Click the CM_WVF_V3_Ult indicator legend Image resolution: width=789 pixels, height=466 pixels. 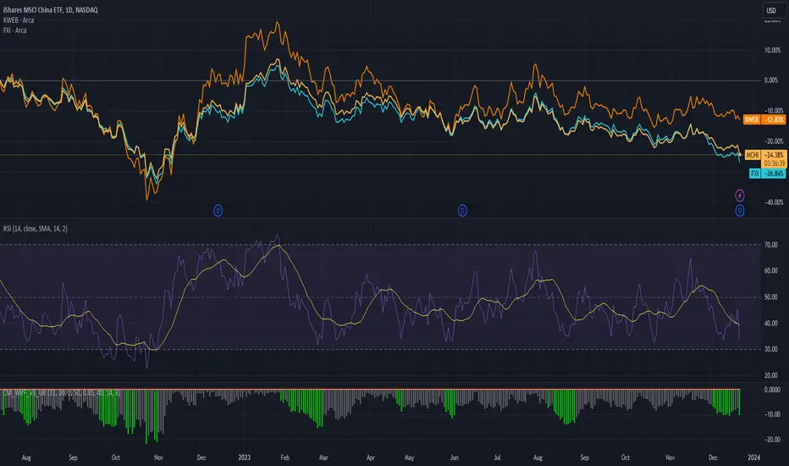coord(62,393)
